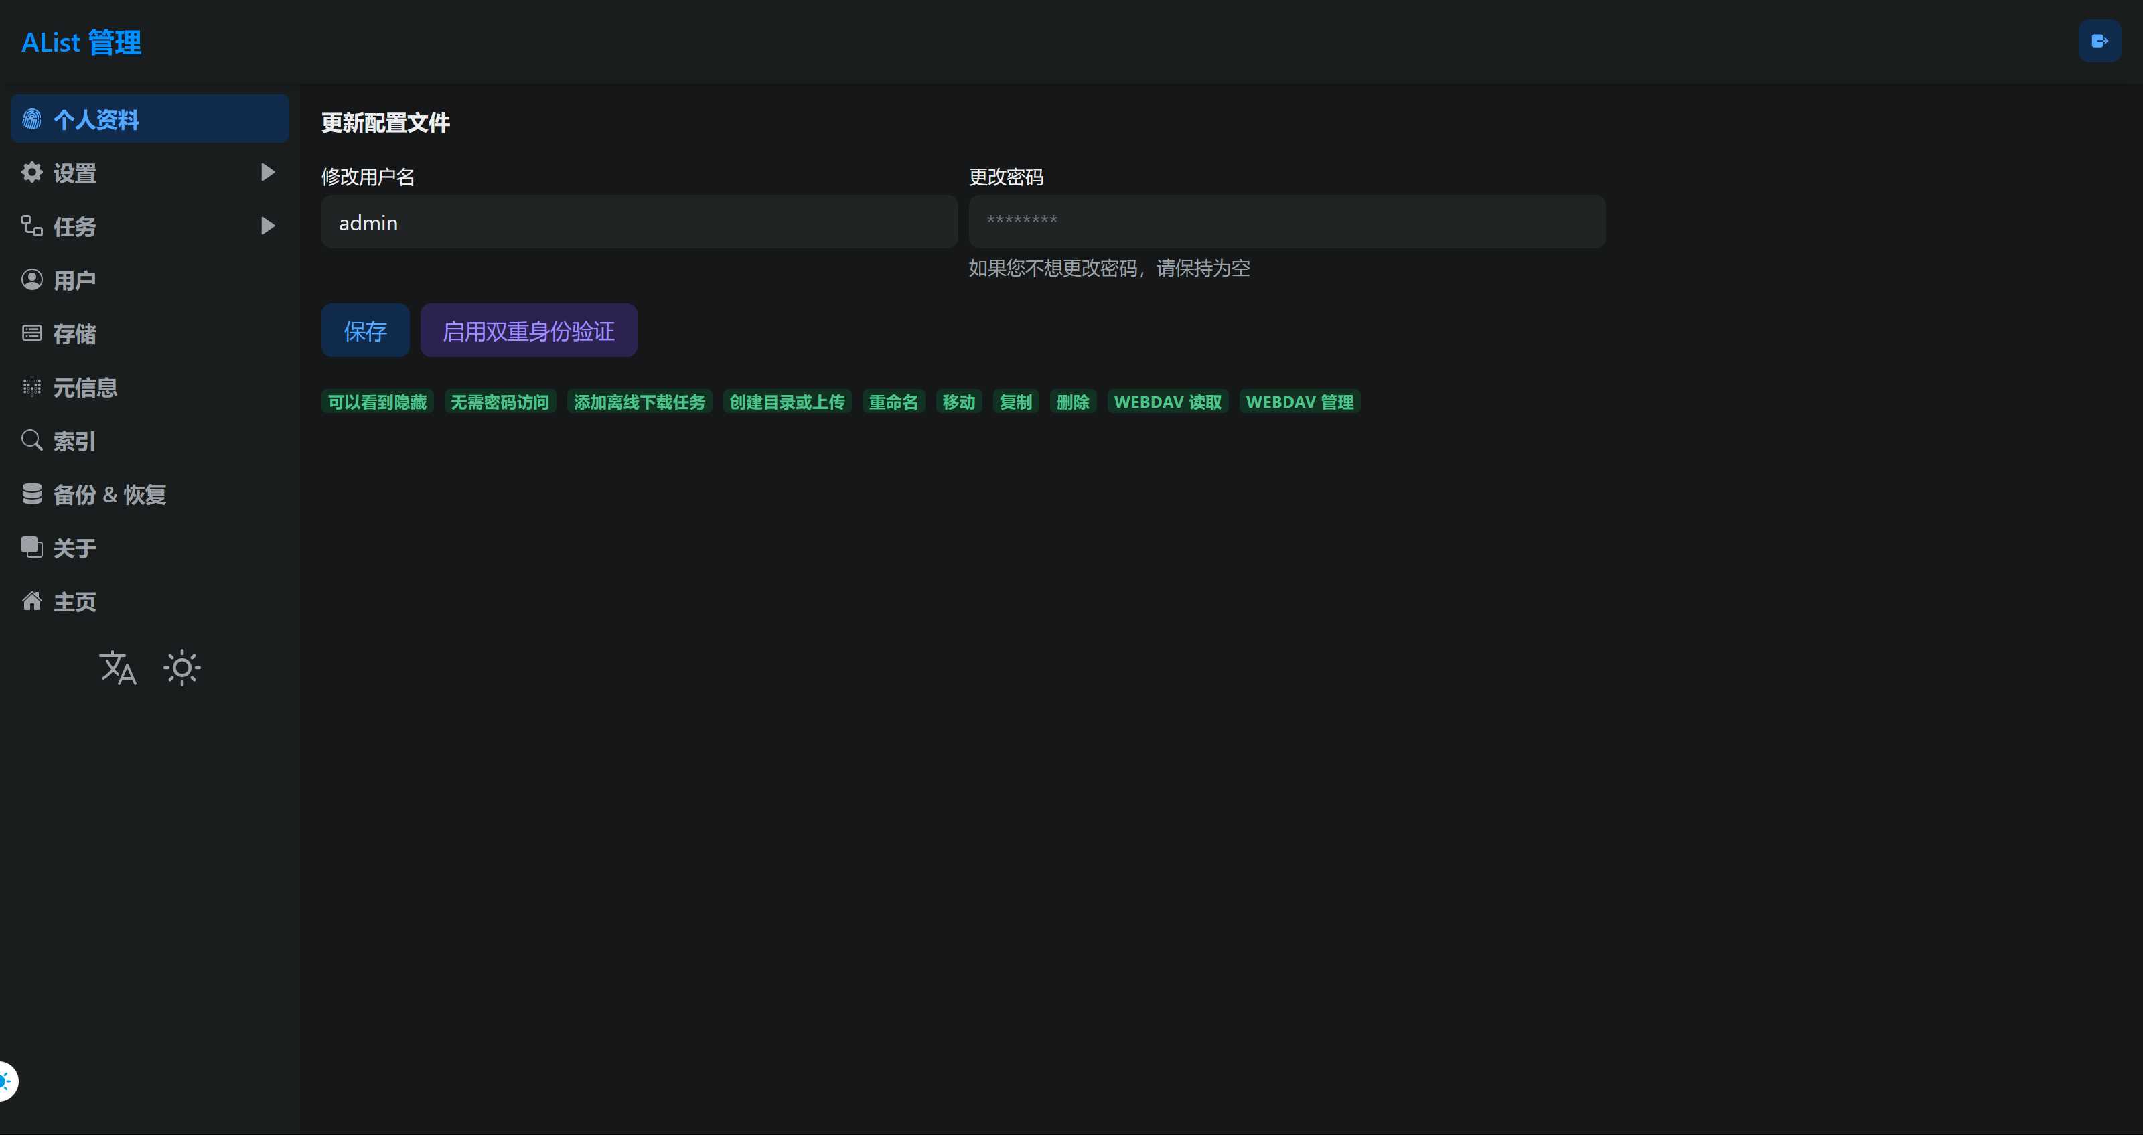Click the AList 管理 title link
Image resolution: width=2143 pixels, height=1135 pixels.
[82, 42]
